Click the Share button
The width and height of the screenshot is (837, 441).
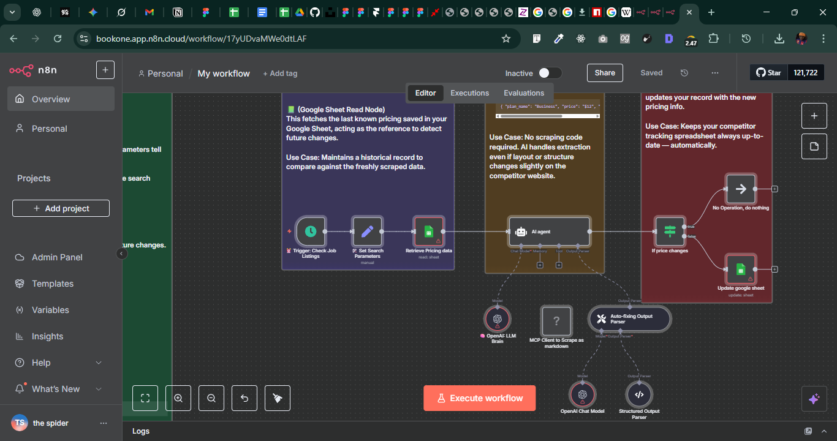pos(605,73)
